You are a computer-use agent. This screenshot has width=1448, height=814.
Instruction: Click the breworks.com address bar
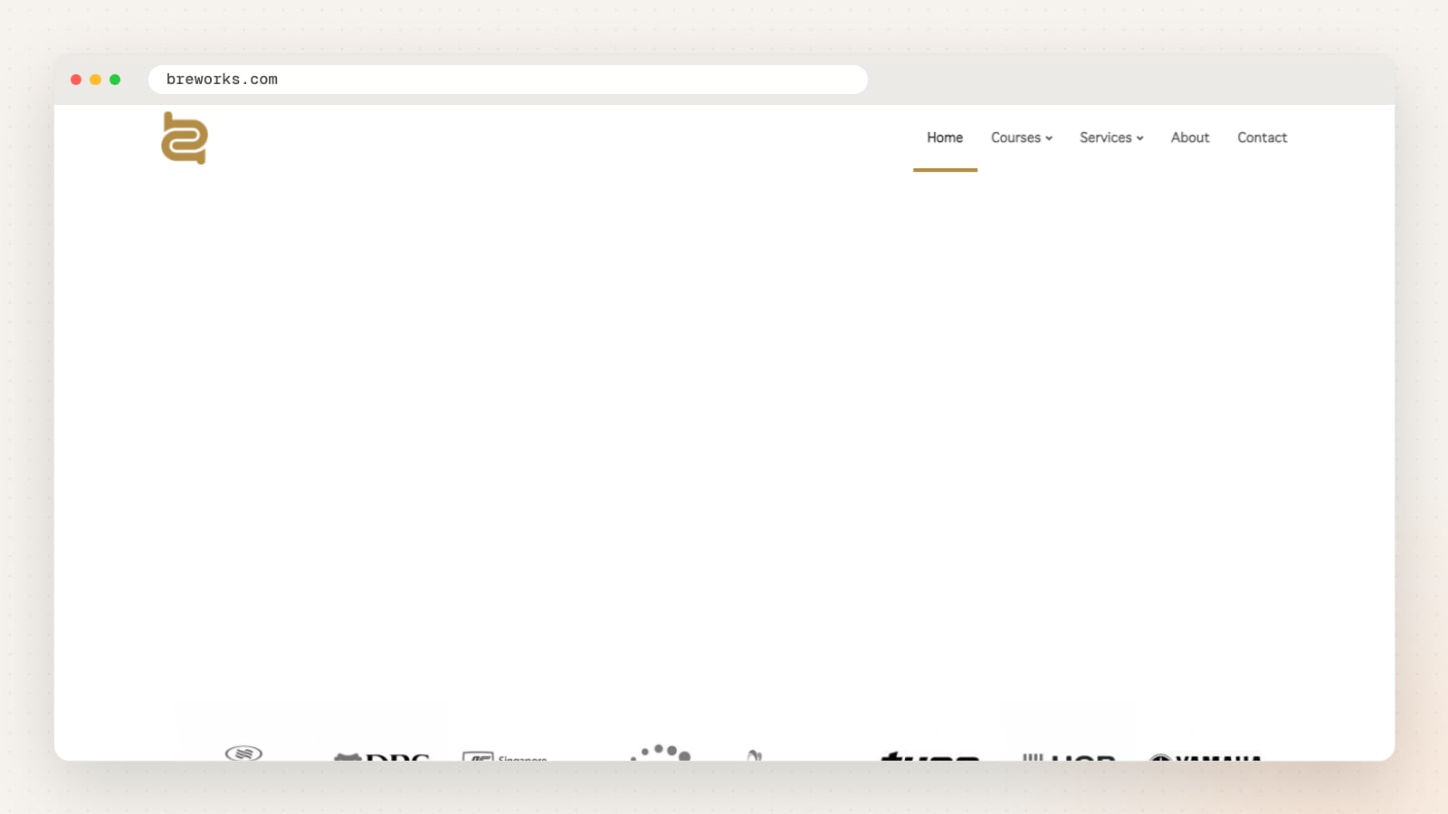508,80
